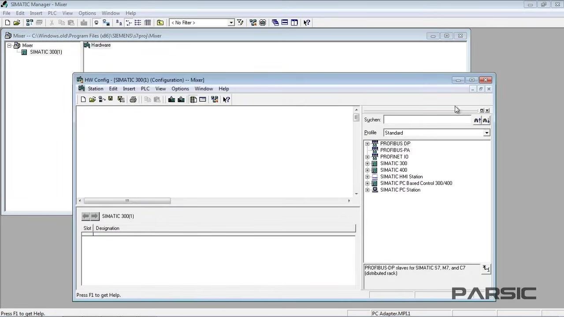Image resolution: width=564 pixels, height=317 pixels.
Task: Click the filter funnel icon beside No Filter
Action: (x=240, y=22)
